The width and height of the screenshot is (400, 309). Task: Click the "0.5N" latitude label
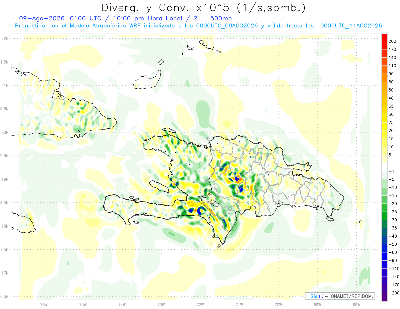click(4, 109)
